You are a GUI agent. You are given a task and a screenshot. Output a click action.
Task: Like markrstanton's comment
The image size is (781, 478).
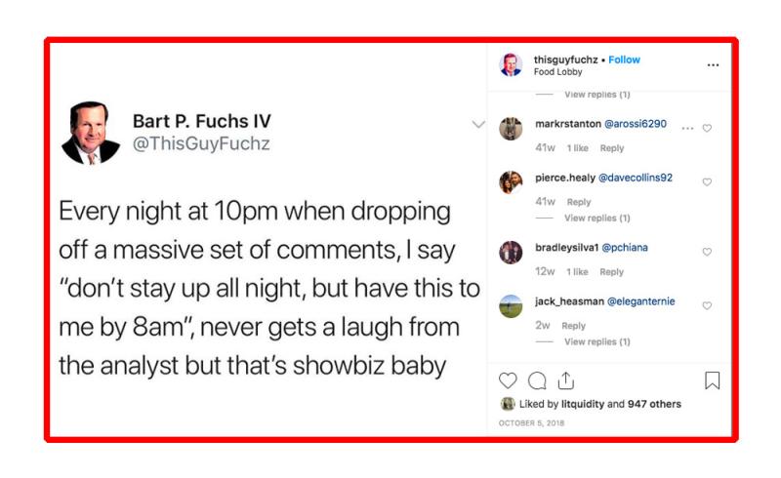pos(707,128)
